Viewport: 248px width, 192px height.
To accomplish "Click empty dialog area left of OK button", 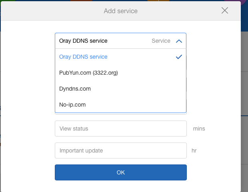I will coord(28,172).
